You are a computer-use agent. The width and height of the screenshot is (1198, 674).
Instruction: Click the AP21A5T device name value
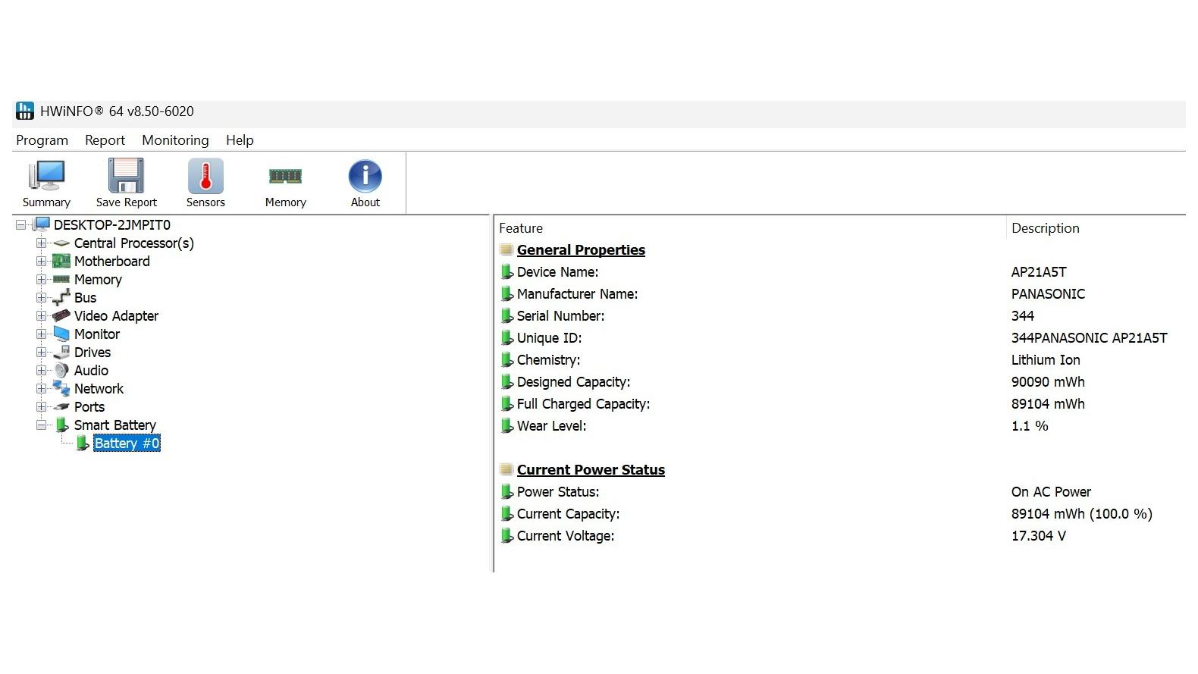point(1039,272)
